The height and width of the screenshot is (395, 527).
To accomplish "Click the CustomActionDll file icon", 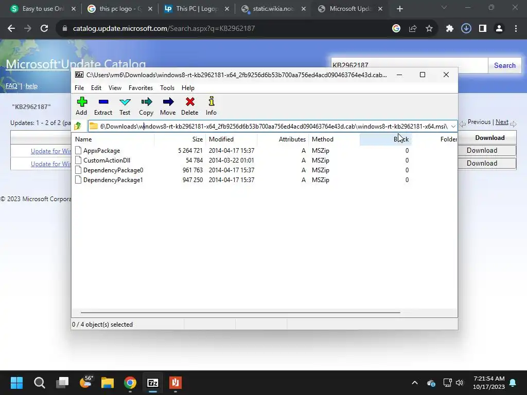I will click(78, 160).
